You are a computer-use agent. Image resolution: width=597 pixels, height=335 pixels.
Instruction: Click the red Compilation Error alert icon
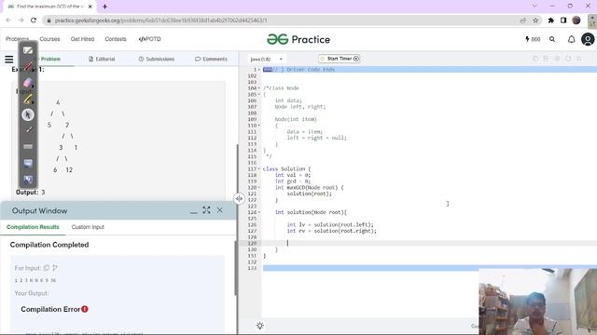85,309
